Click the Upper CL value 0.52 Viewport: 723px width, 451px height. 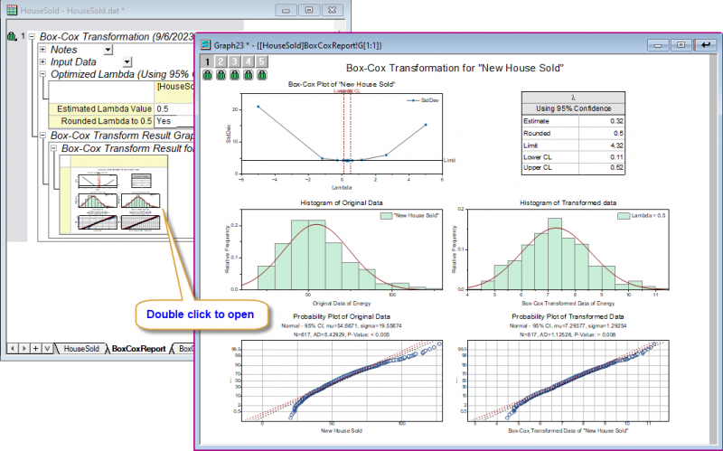pos(602,167)
